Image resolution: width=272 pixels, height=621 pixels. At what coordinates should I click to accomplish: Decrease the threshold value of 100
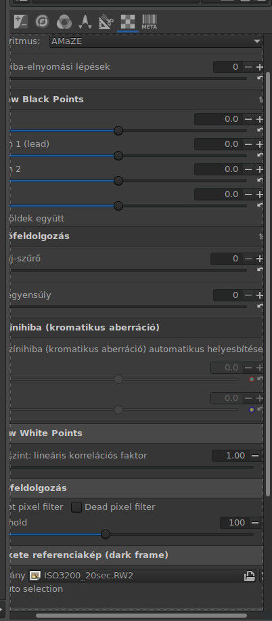(255, 523)
